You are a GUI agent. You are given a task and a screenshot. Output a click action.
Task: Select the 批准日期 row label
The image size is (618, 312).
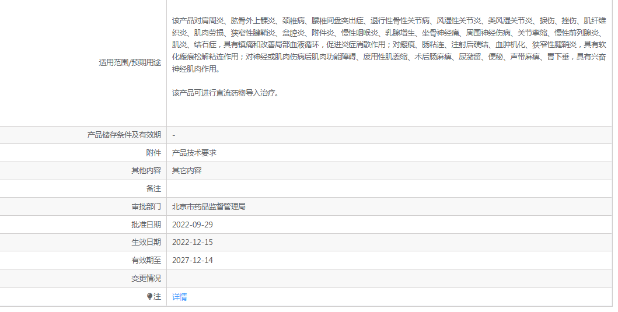pyautogui.click(x=146, y=225)
